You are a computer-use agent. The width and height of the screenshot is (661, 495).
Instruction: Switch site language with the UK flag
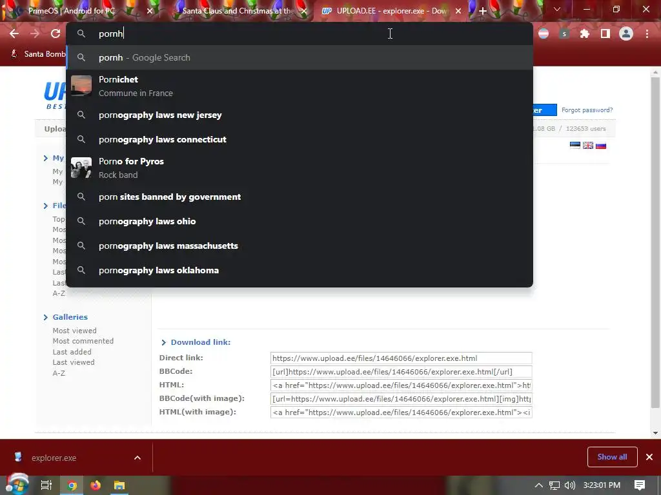click(x=588, y=145)
